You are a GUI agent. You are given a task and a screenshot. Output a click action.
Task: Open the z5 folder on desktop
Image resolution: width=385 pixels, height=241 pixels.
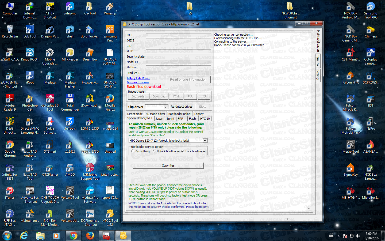pyautogui.click(x=190, y=9)
